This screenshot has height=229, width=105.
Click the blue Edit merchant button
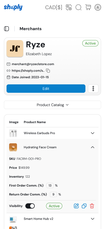[46, 89]
